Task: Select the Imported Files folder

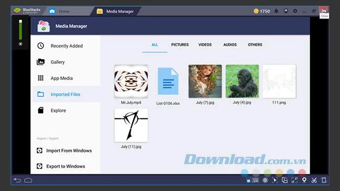Action: coord(66,94)
